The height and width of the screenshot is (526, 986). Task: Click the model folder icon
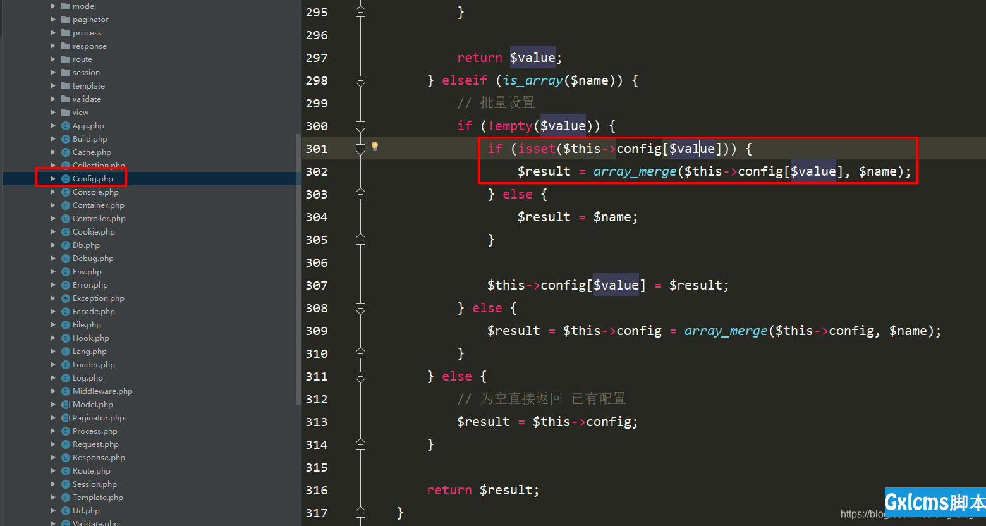pyautogui.click(x=66, y=6)
